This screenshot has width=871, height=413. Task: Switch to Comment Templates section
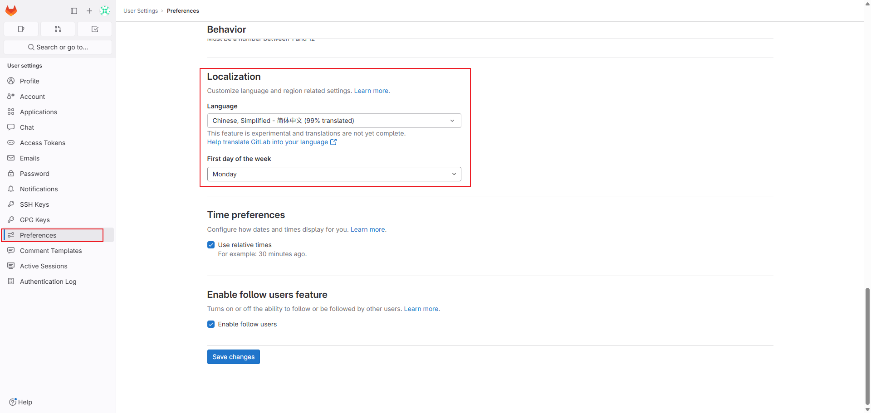coord(50,250)
